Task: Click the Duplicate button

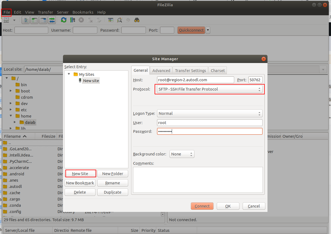Action: click(x=113, y=192)
